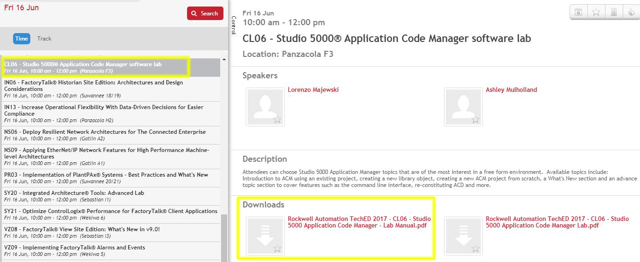640x262 pixels.
Task: Click the Fri 16 Jun date header
Action: click(21, 7)
